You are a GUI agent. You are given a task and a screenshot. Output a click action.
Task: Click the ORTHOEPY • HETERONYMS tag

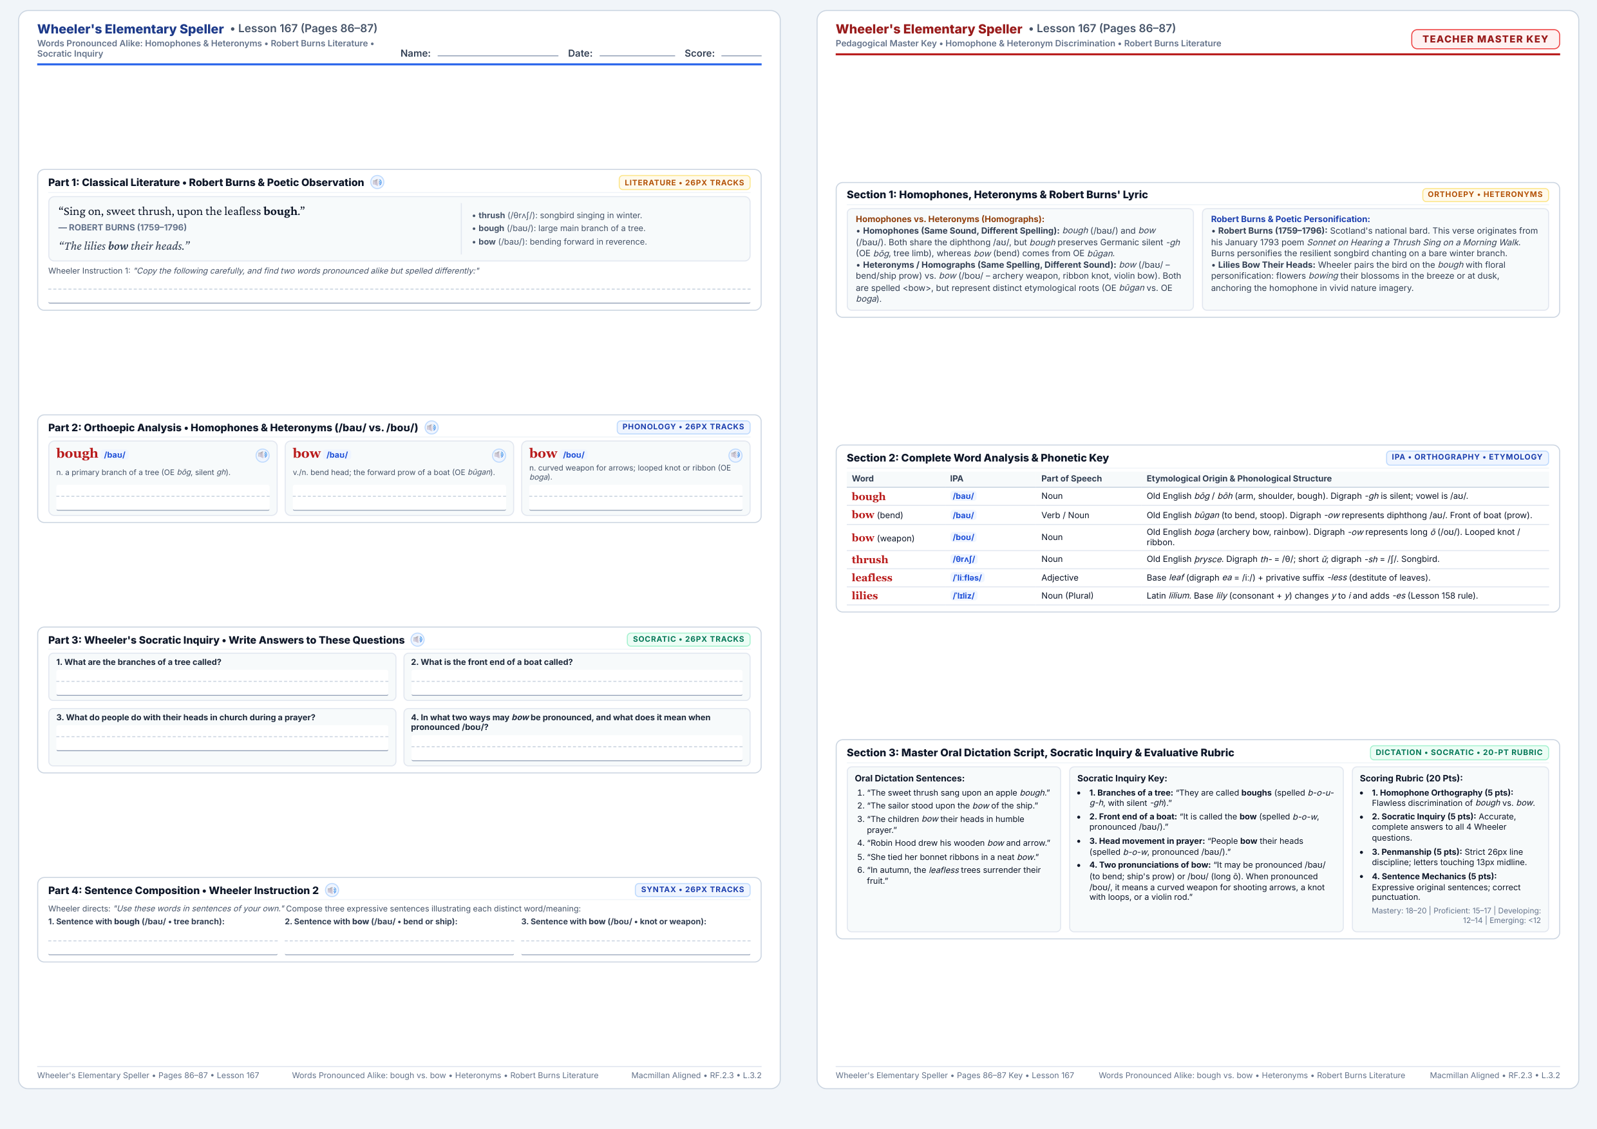pyautogui.click(x=1485, y=194)
